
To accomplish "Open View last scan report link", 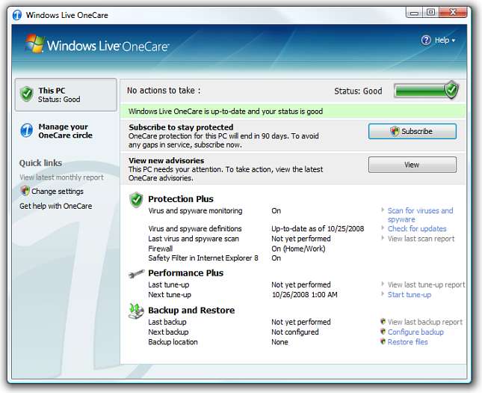I will click(421, 238).
